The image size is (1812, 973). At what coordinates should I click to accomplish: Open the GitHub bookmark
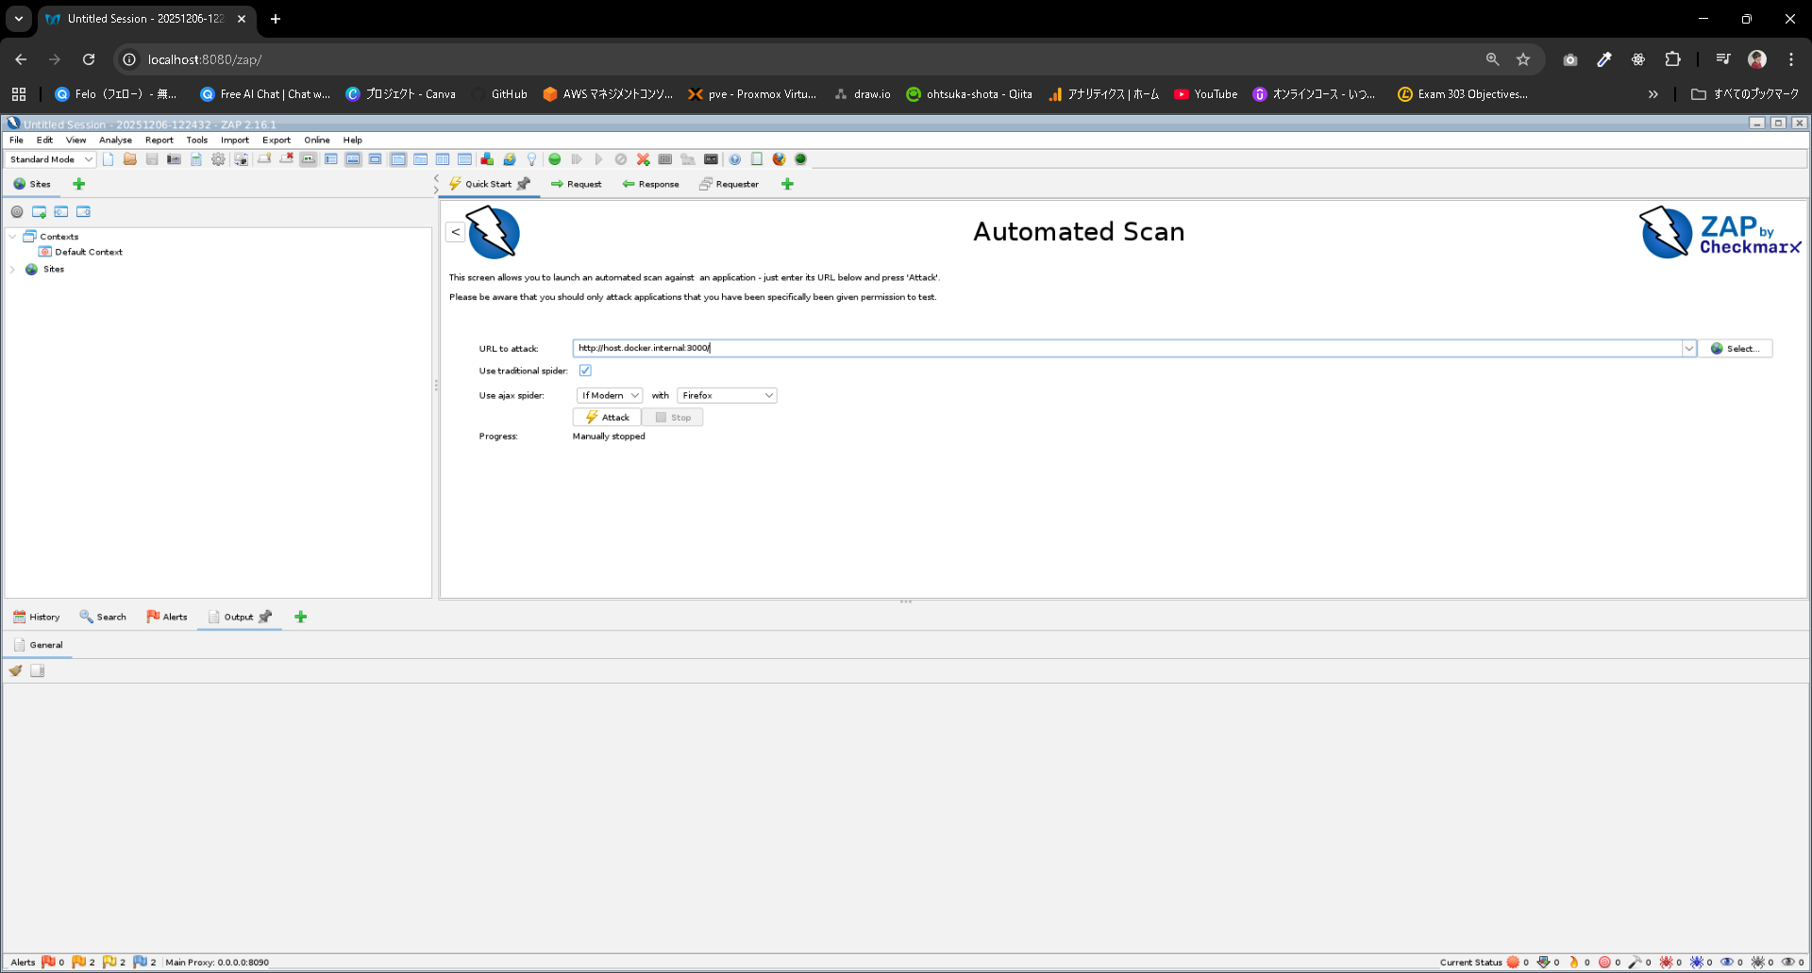(499, 94)
